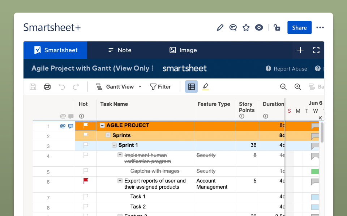This screenshot has width=347, height=216.
Task: Open sheet title options kebab menu
Action: coord(153,68)
